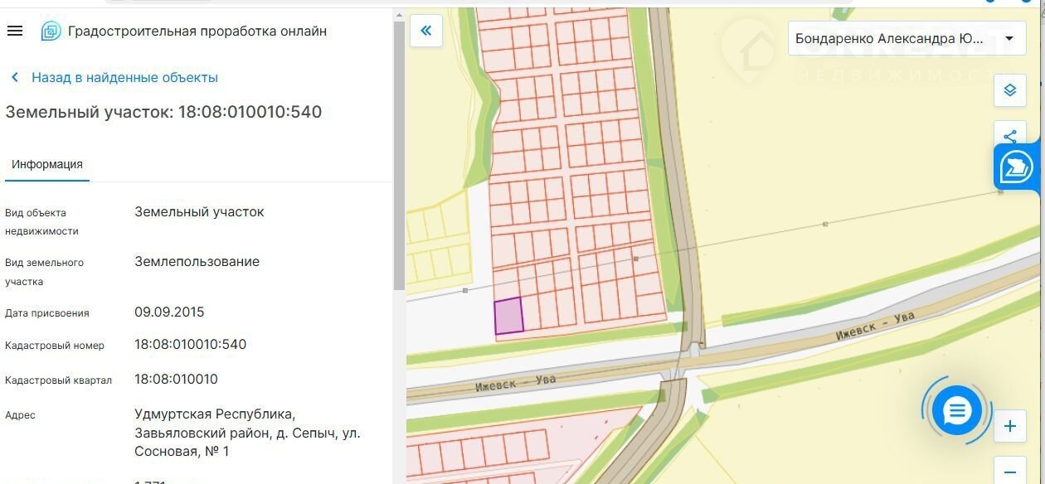Open the chat support bubble
The width and height of the screenshot is (1045, 484).
click(956, 410)
